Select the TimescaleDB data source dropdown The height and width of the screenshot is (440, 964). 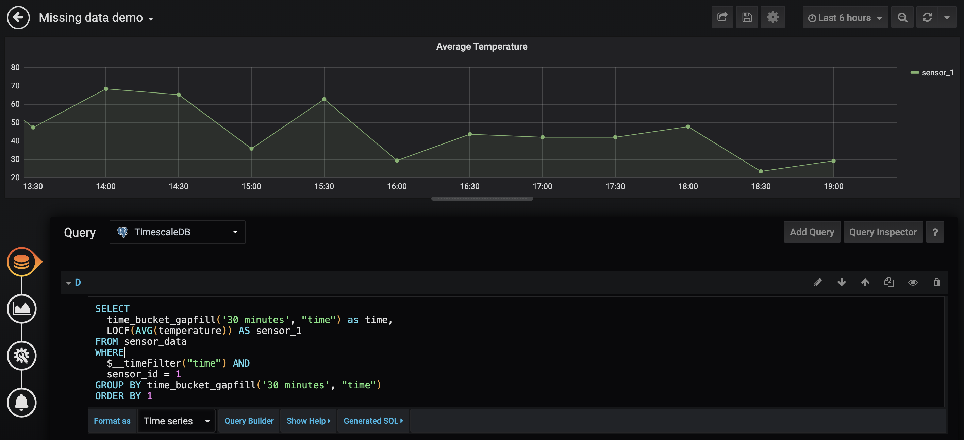[x=177, y=232]
